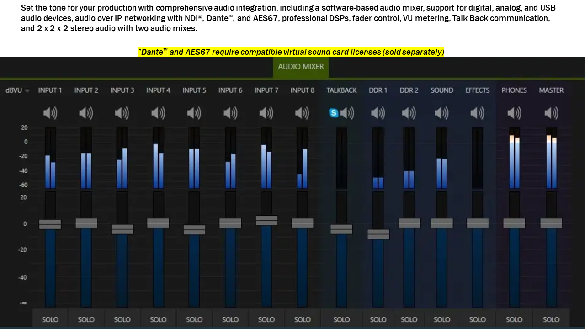Click the INPUT 4 channel label
This screenshot has height=329, width=585.
coord(158,90)
